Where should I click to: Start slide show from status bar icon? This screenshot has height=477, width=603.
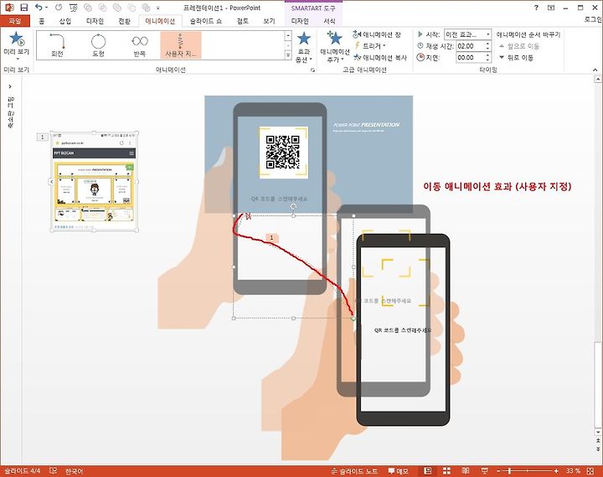click(484, 471)
